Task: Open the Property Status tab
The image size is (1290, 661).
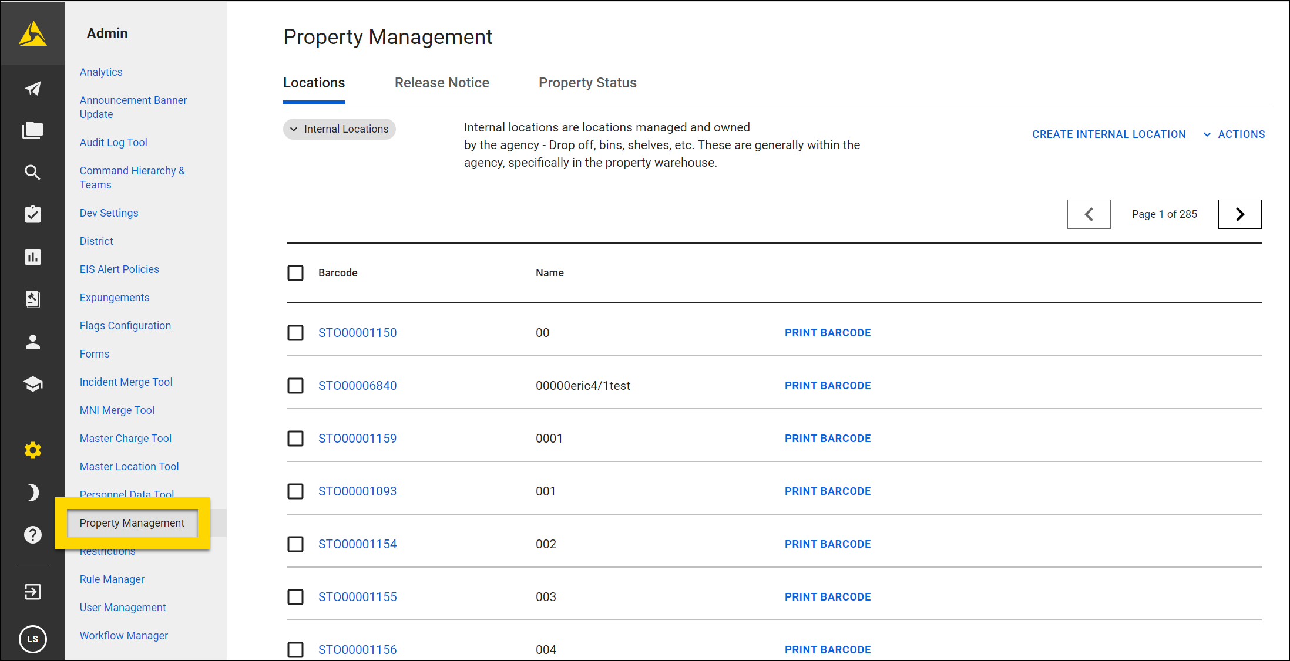Action: click(587, 82)
